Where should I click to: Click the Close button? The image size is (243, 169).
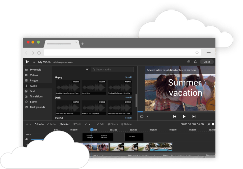(x=207, y=62)
